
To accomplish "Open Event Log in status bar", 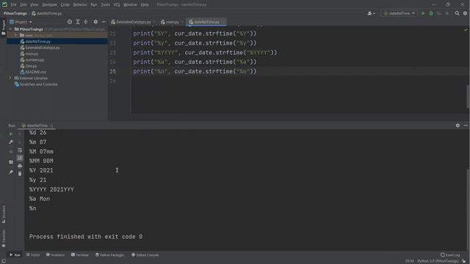I will point(450,255).
